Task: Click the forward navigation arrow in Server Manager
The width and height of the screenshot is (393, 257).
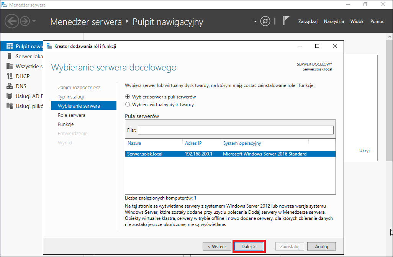Action: (x=25, y=21)
